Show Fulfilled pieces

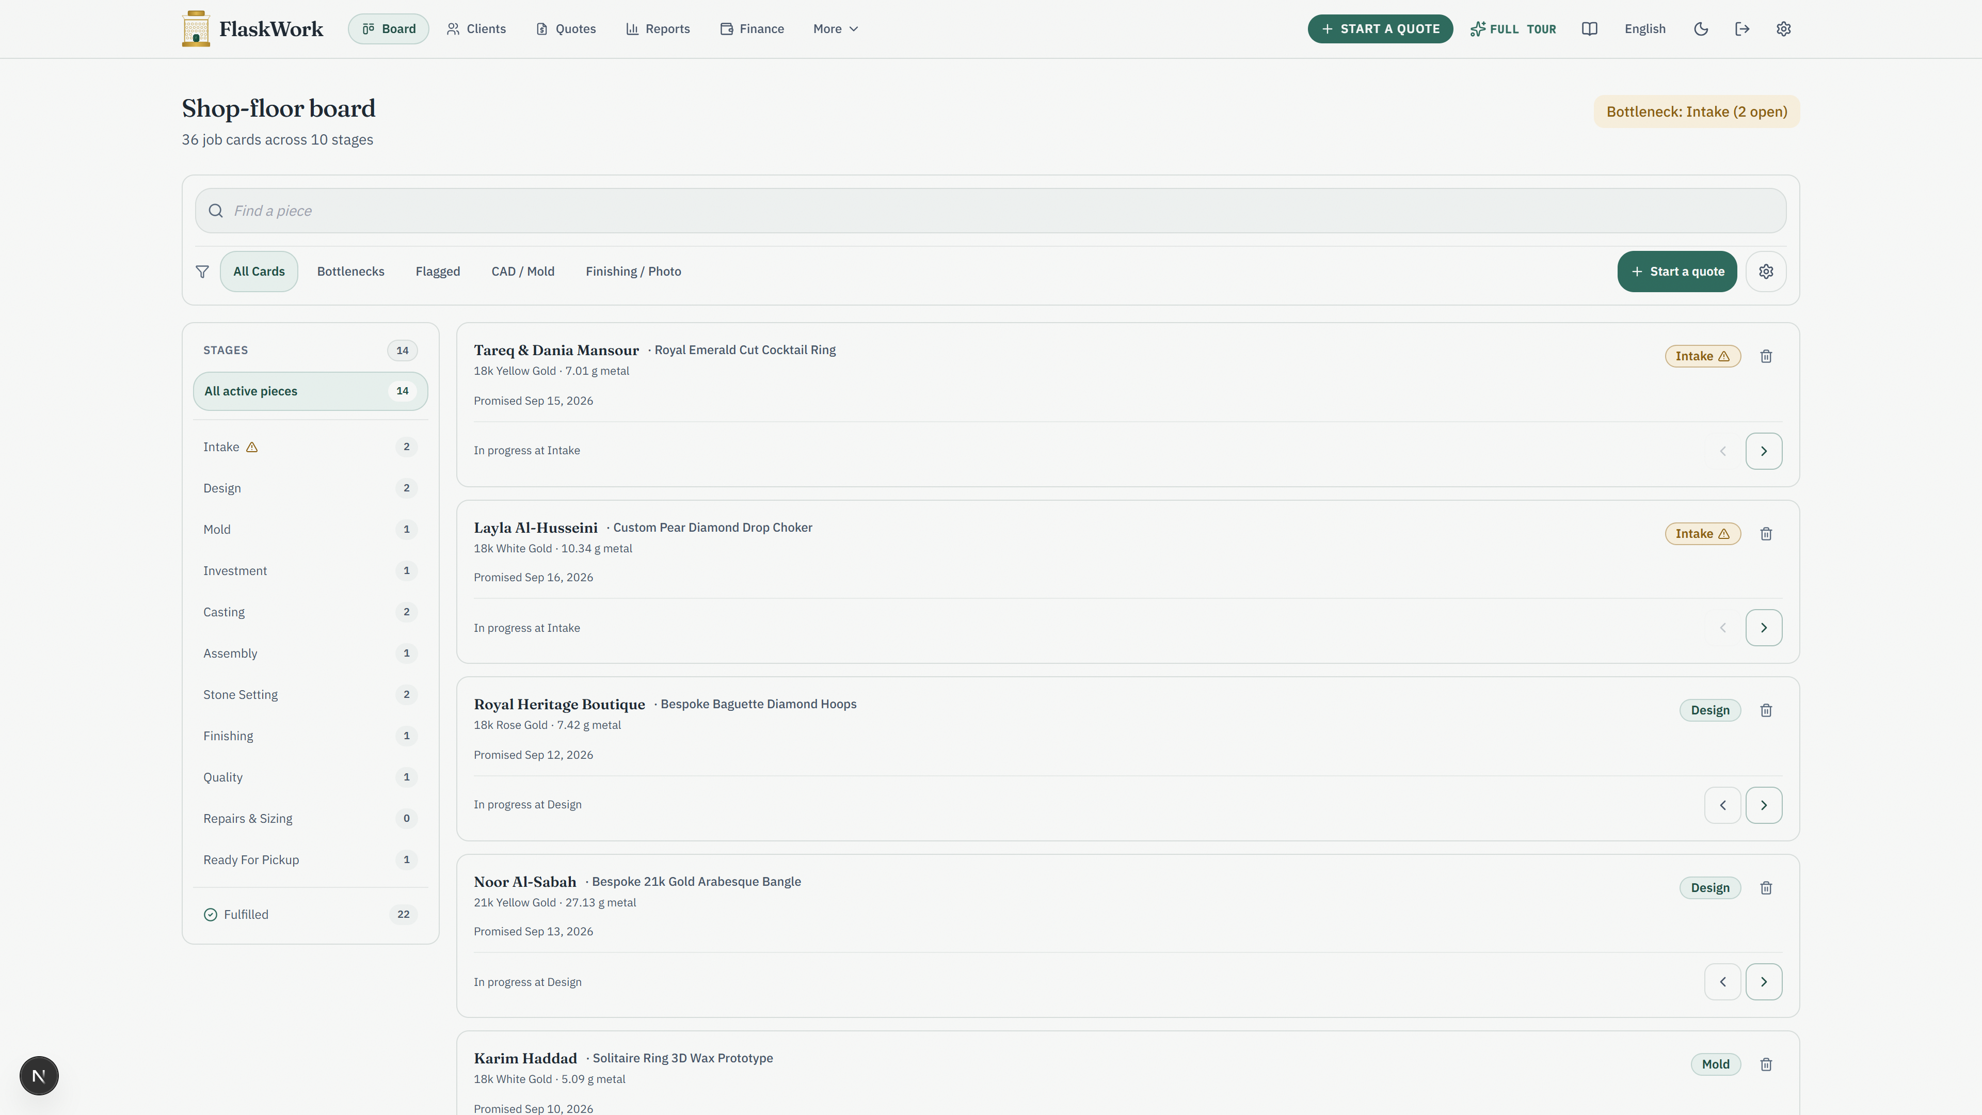(x=310, y=915)
